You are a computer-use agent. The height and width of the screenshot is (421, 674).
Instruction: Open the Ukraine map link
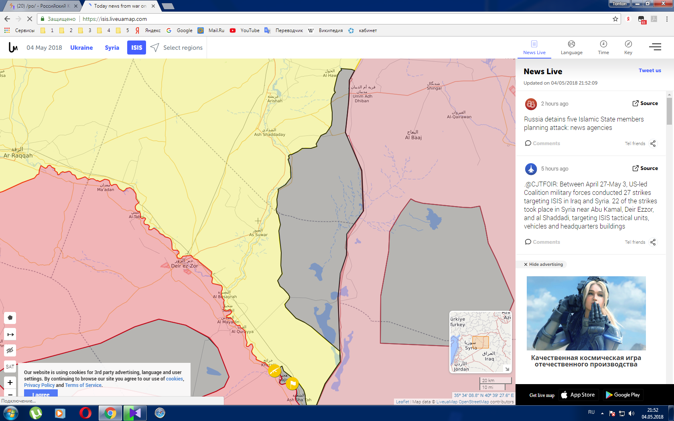coord(81,48)
